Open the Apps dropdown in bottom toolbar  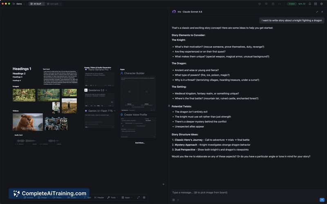coord(127,197)
